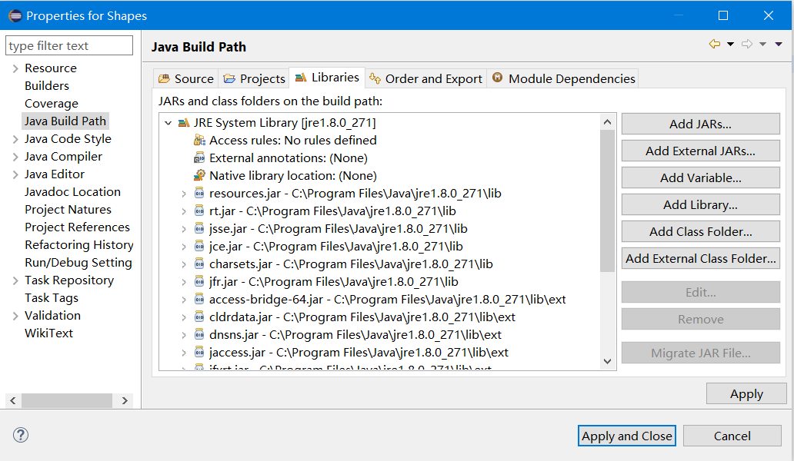
Task: Click the JRE System Library icon
Action: (x=184, y=123)
